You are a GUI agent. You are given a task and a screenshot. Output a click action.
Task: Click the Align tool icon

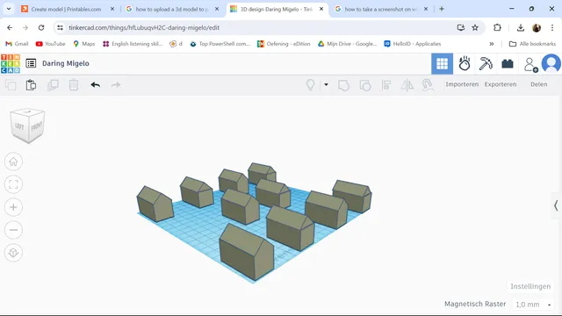coord(386,85)
